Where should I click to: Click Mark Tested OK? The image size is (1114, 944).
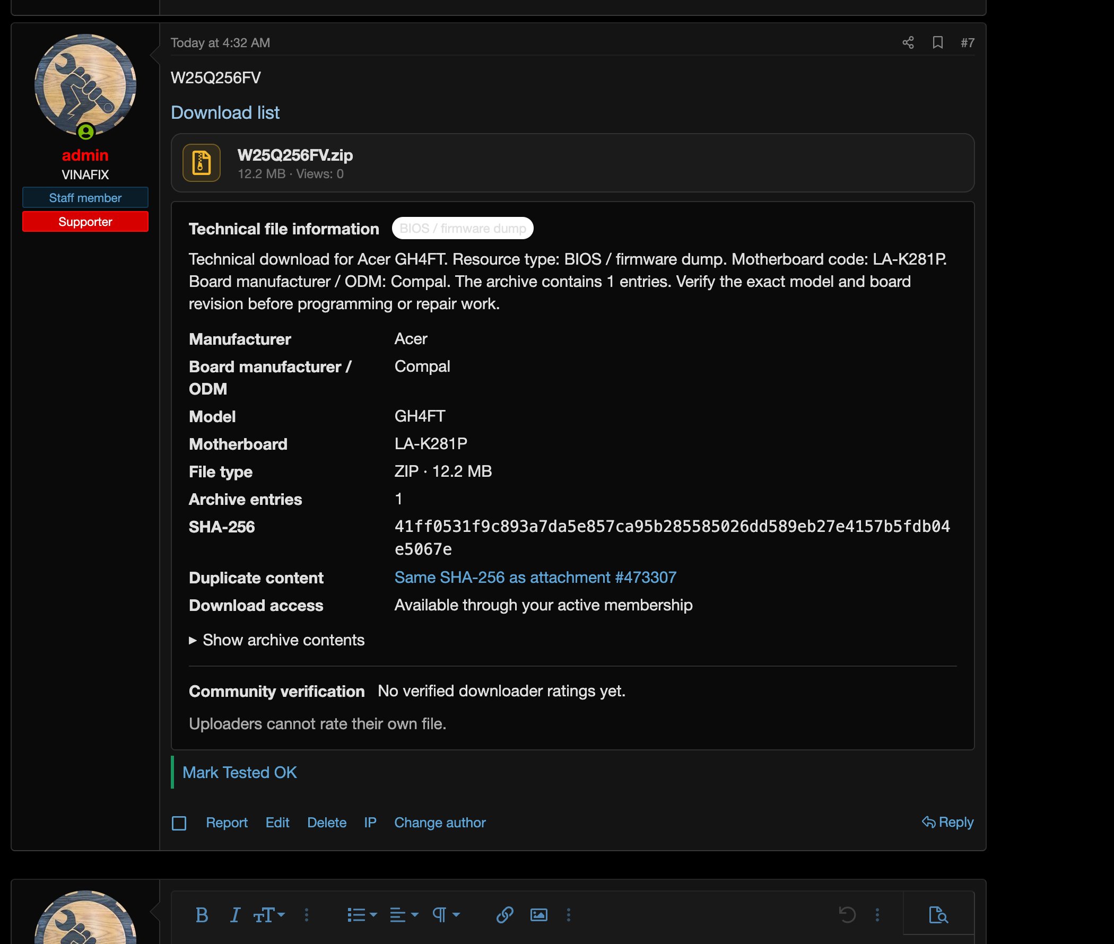click(239, 773)
